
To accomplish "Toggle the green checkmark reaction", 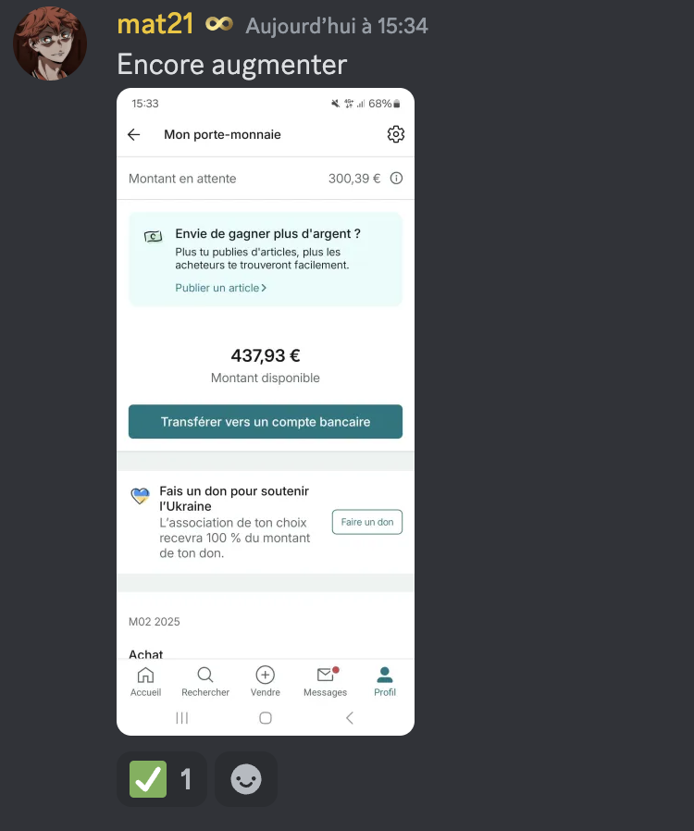I will (162, 779).
